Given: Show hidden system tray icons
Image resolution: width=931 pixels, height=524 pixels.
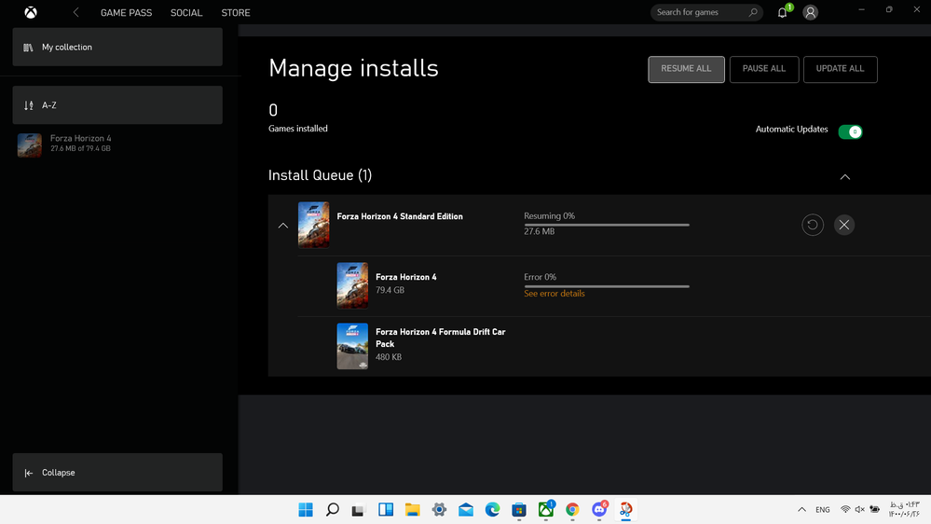Looking at the screenshot, I should click(801, 510).
